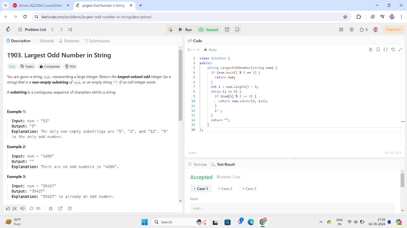Click the streak flame counter
This screenshot has width=407, height=228.
pyautogui.click(x=364, y=30)
